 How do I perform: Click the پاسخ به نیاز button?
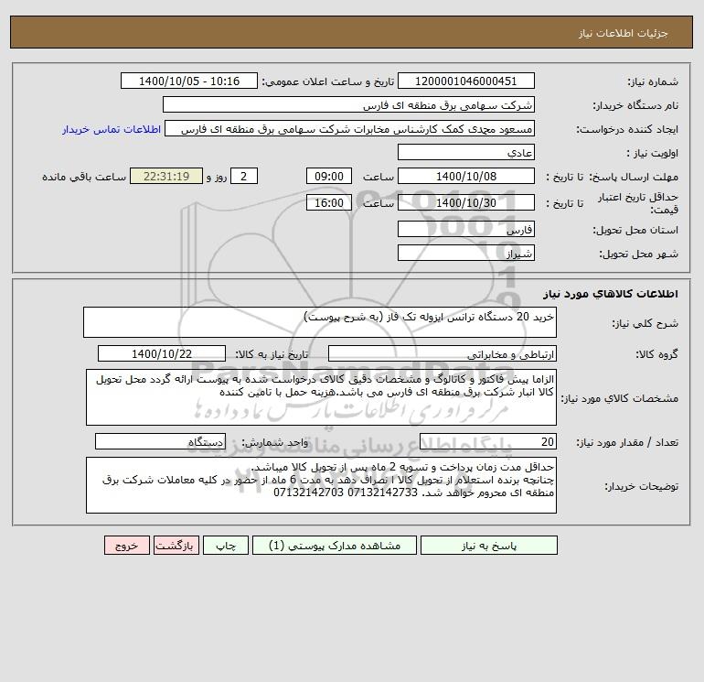point(489,546)
